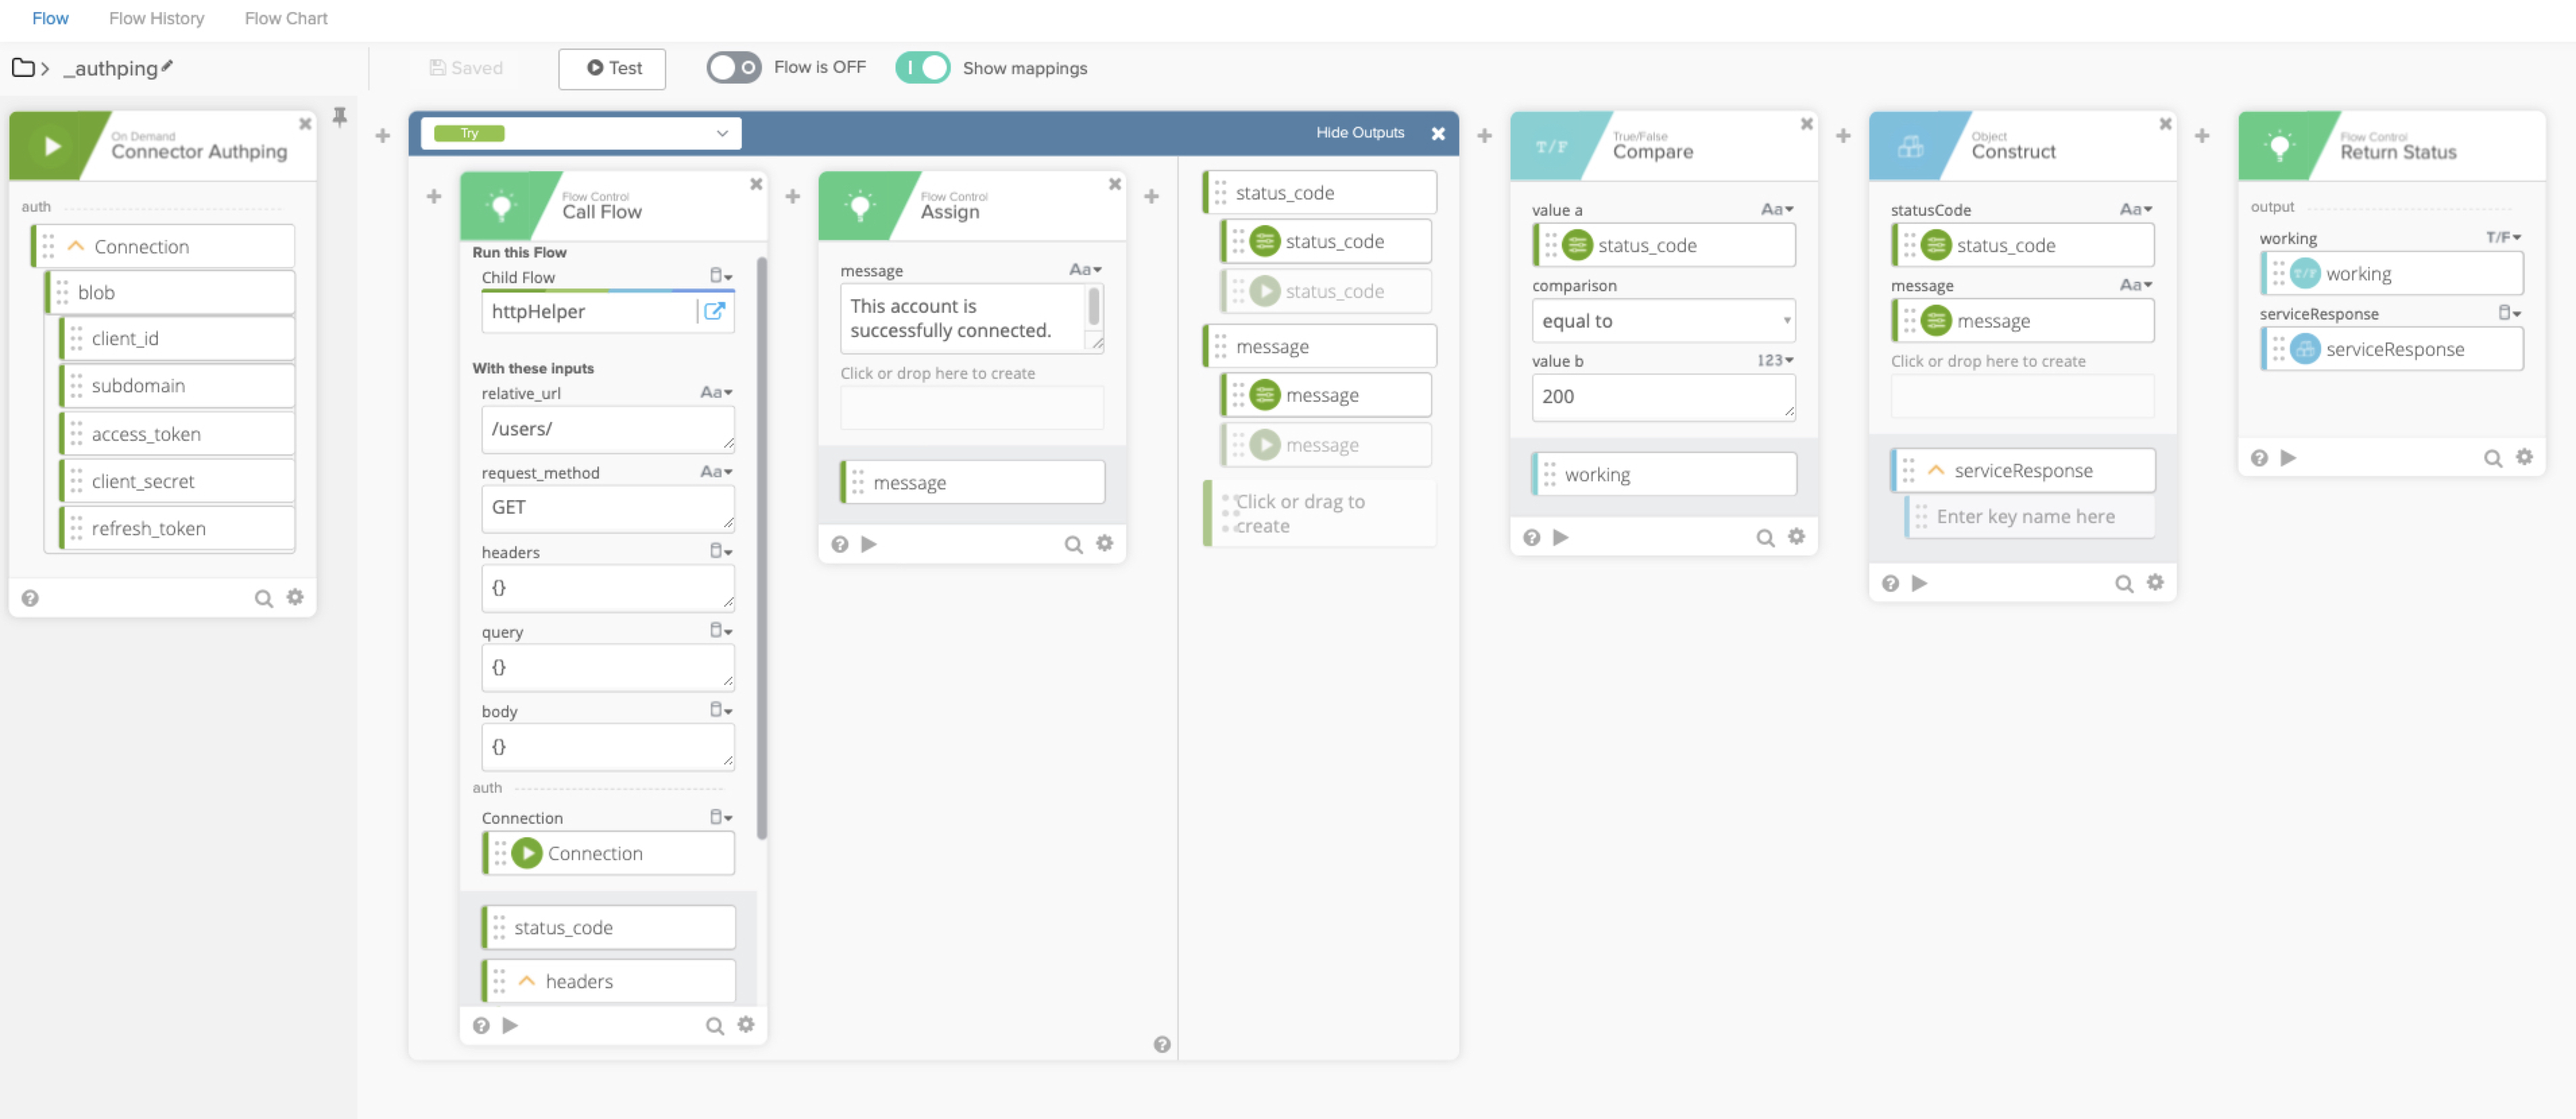Click the magnifier icon on the Construct card
The width and height of the screenshot is (2576, 1119).
pyautogui.click(x=2123, y=583)
